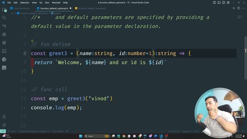Open the Terminal menu

(56, 3)
